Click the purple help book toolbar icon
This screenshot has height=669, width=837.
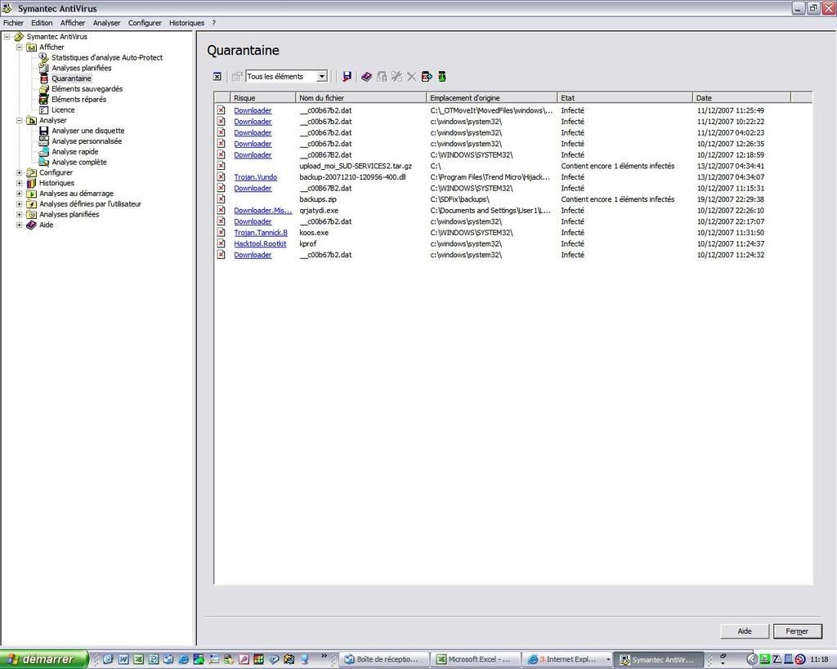366,77
